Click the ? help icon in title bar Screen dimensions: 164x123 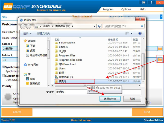point(151,2)
